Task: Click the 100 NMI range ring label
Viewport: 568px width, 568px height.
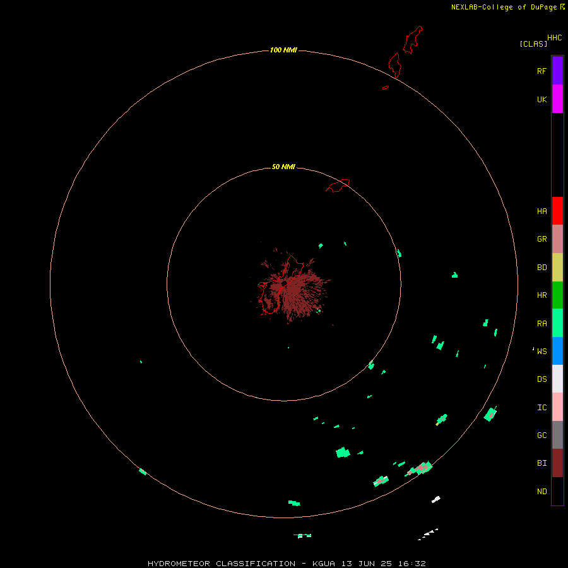Action: pyautogui.click(x=283, y=50)
